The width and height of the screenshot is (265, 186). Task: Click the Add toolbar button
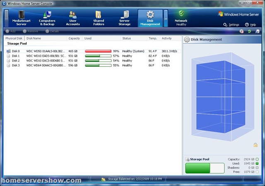pyautogui.click(x=10, y=31)
